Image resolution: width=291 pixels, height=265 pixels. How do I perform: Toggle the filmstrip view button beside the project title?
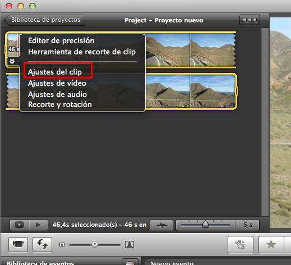250,20
